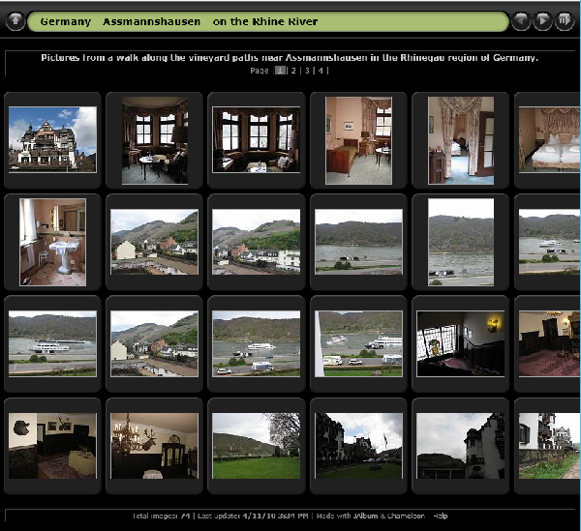Open page 3 of the gallery
Screen dimensions: 581x531
[x=307, y=71]
